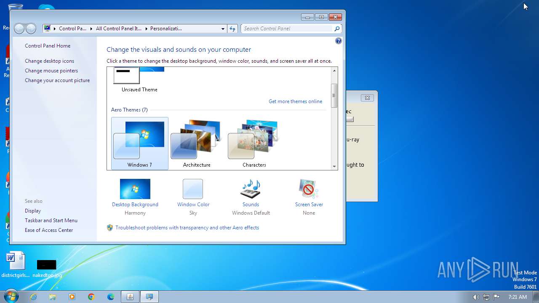Open Change desktop icons link
Viewport: 539px width, 303px height.
click(49, 61)
